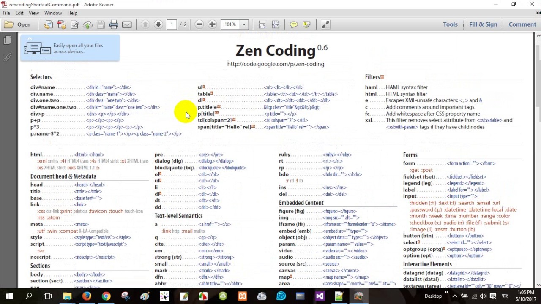
Task: Open Google Chrome from the taskbar
Action: point(106,296)
